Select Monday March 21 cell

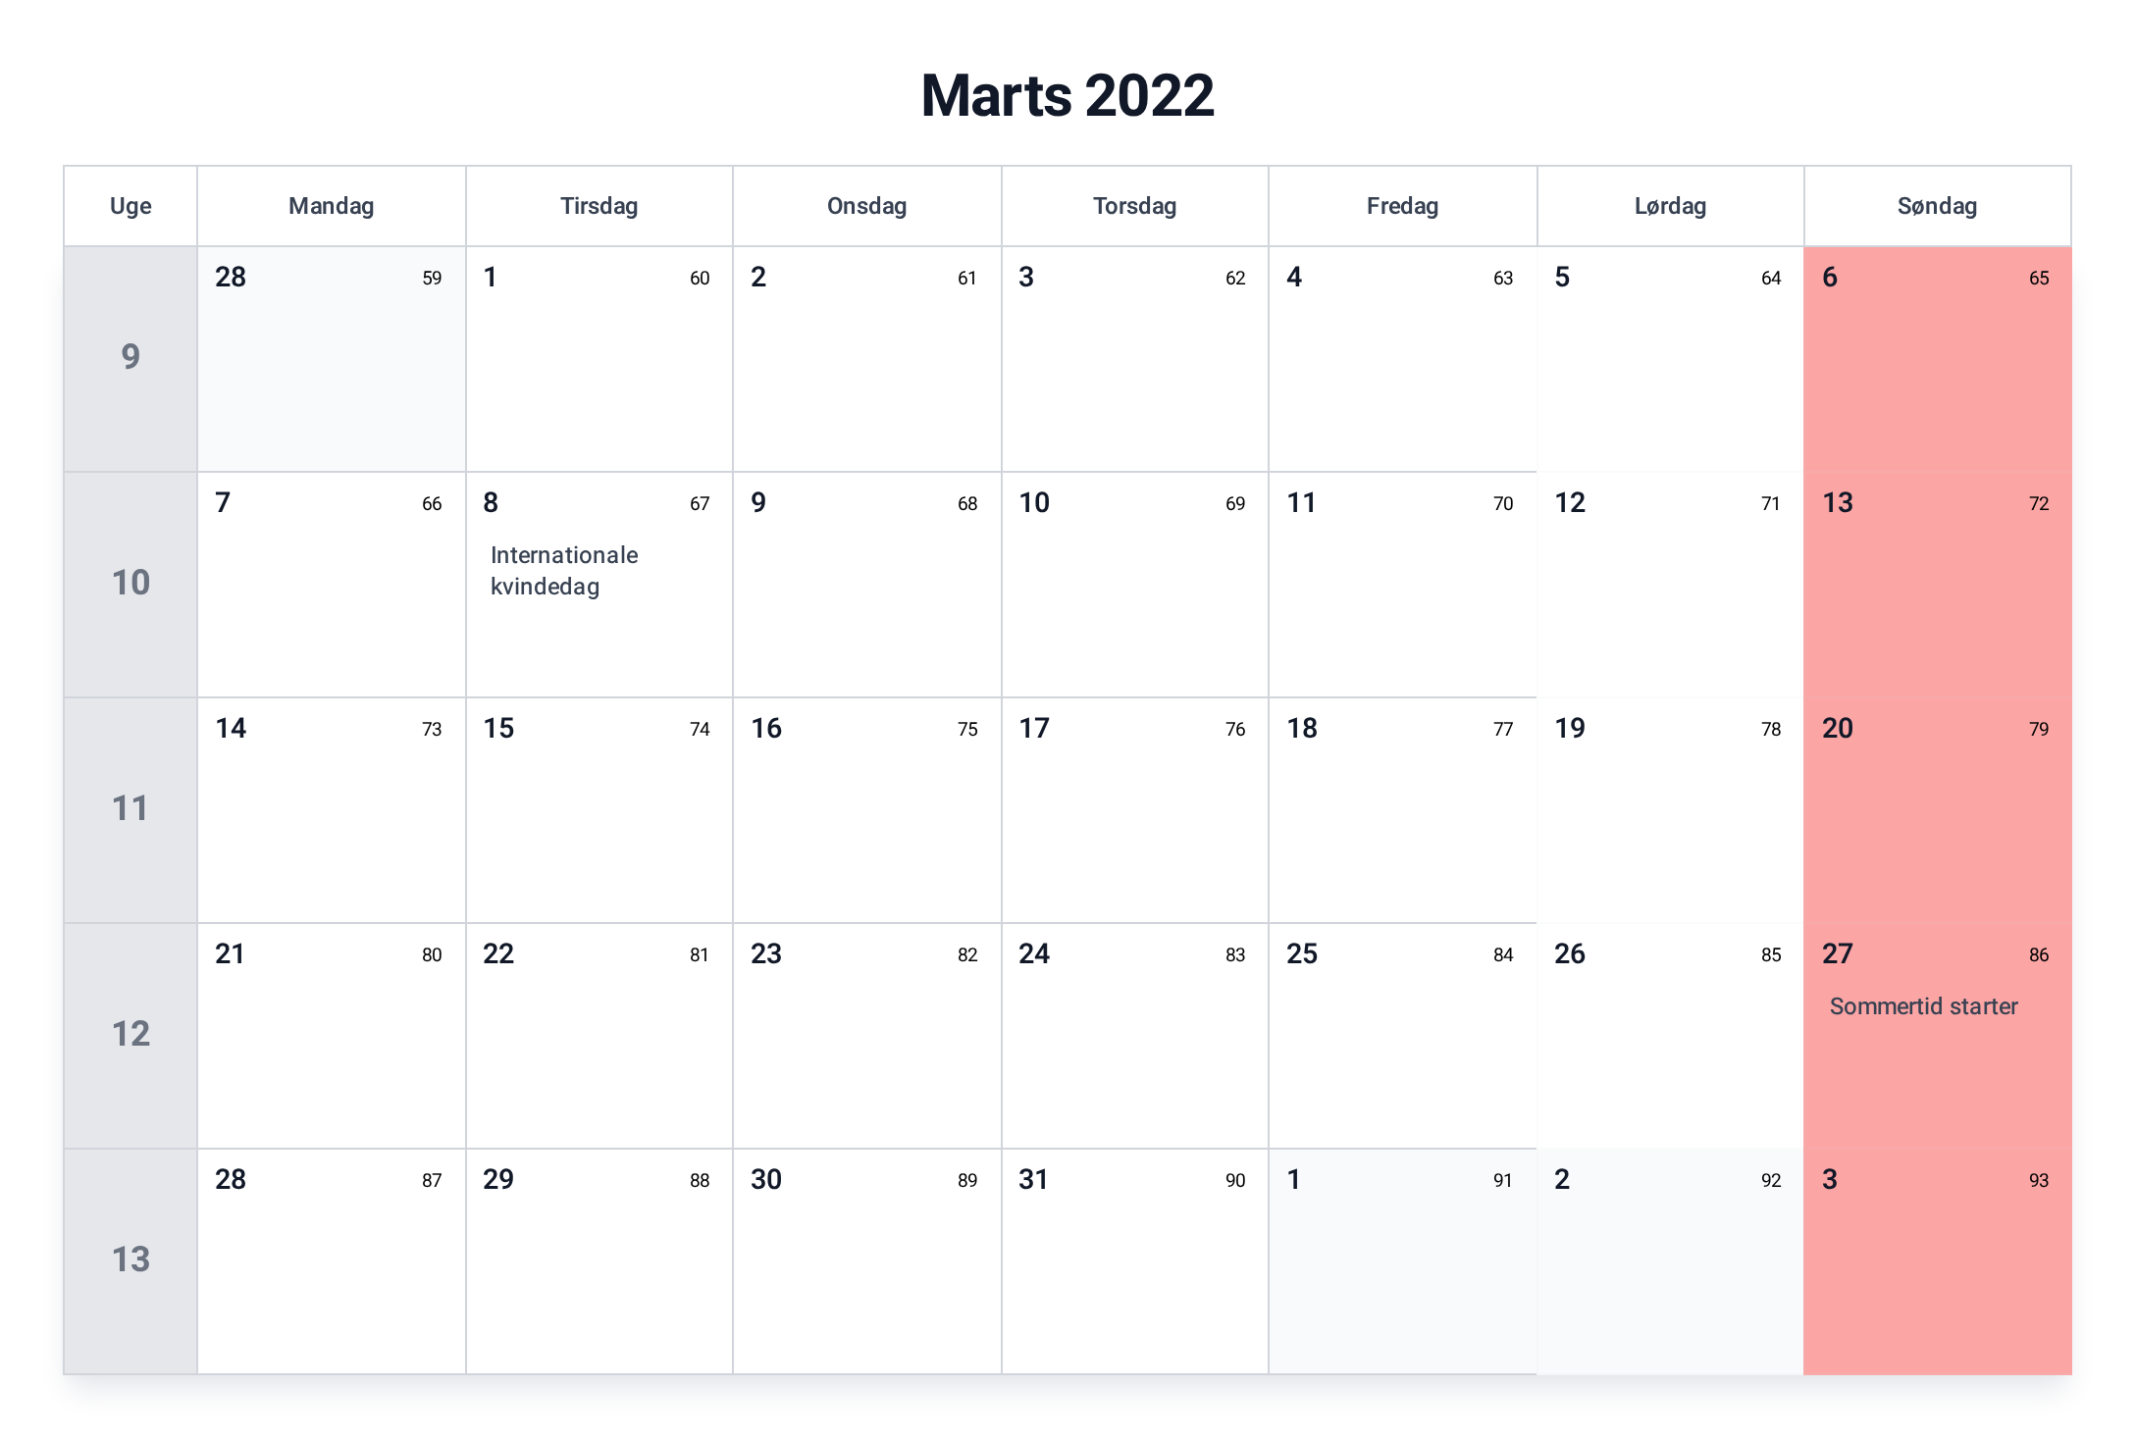pos(332,1036)
